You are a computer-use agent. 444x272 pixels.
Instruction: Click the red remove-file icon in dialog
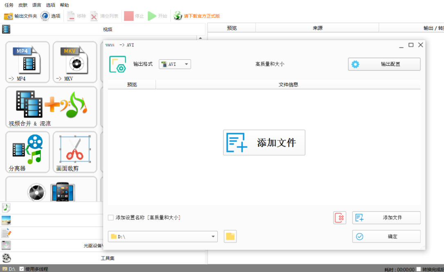pos(339,218)
